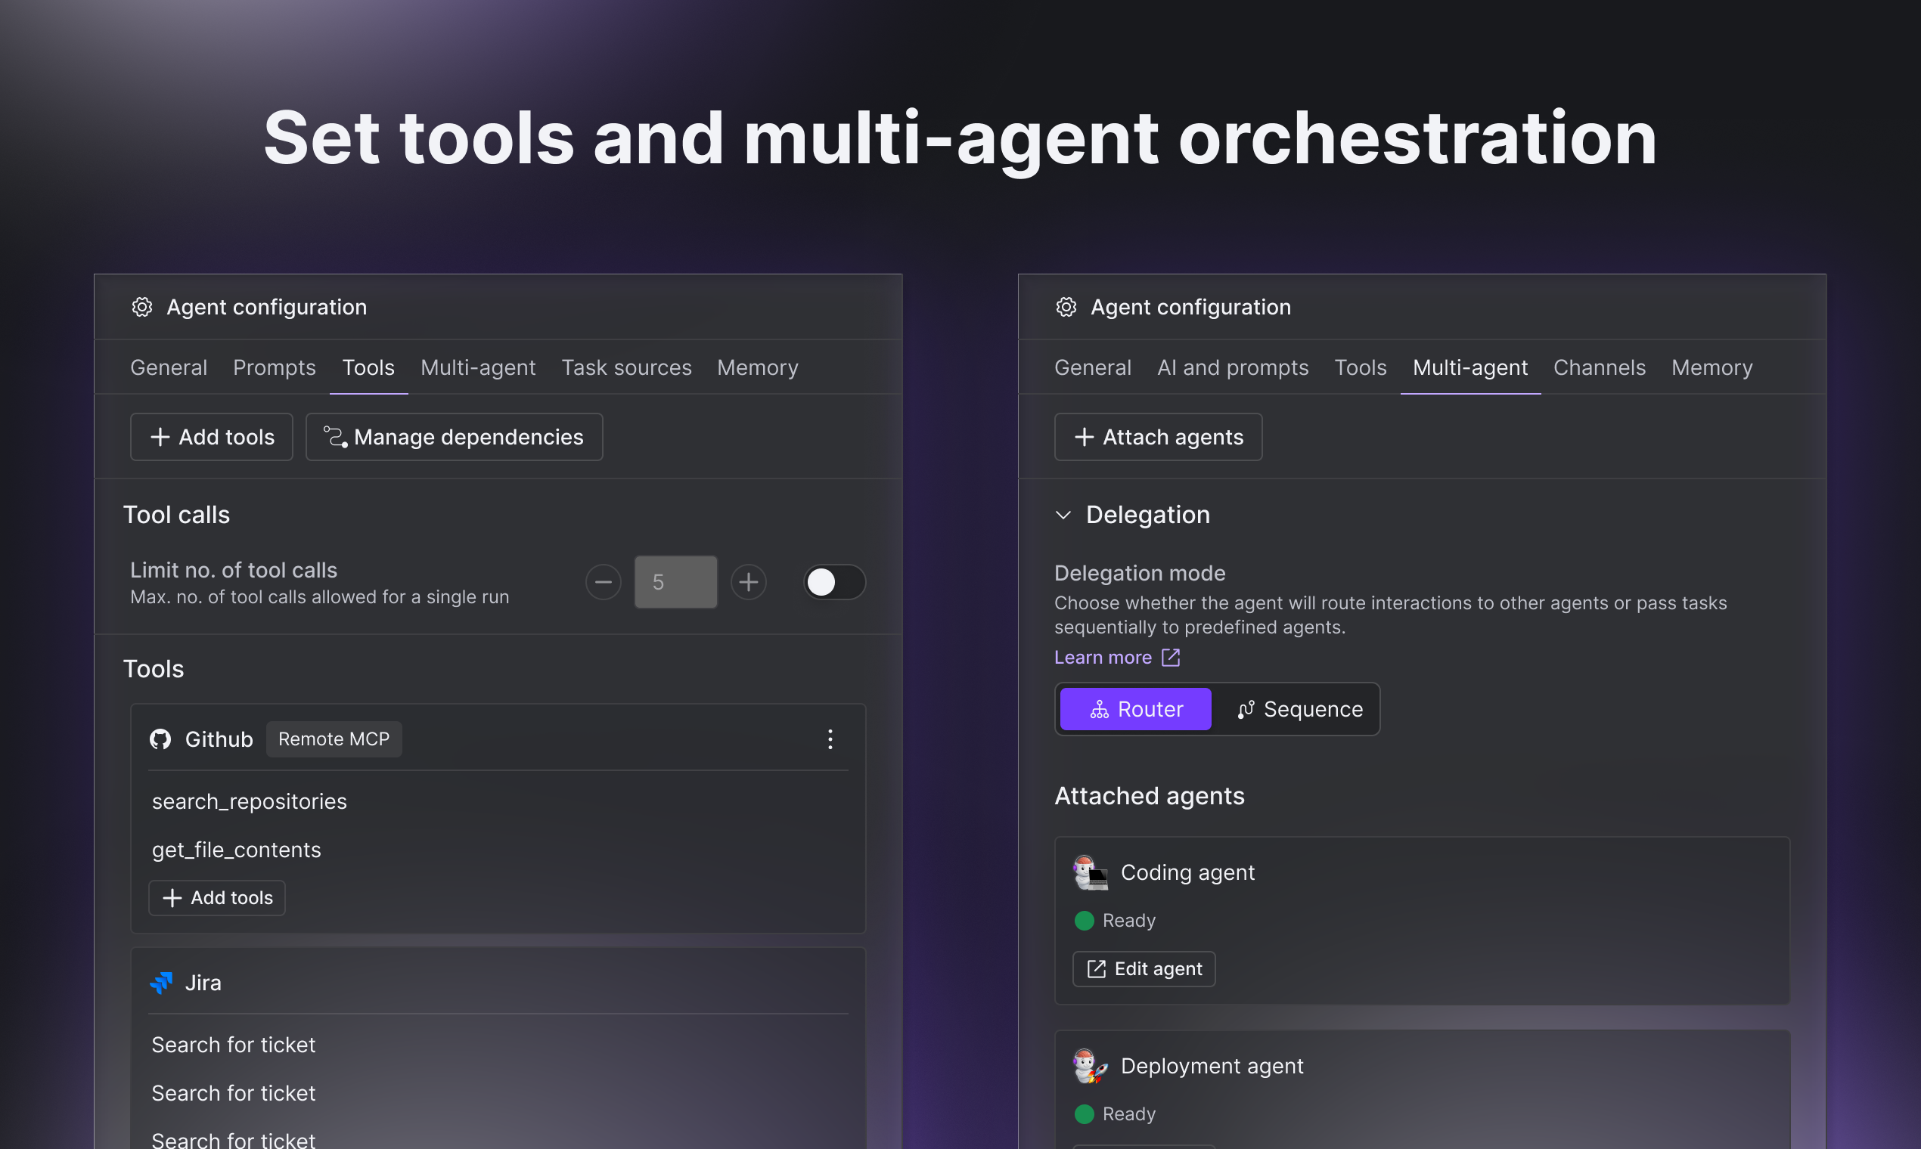Switch to the Task sources tab

(x=626, y=368)
